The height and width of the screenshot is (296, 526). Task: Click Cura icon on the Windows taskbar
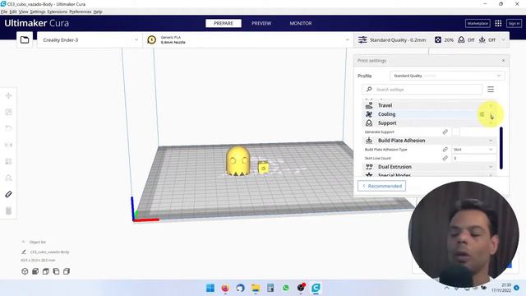pos(316,288)
